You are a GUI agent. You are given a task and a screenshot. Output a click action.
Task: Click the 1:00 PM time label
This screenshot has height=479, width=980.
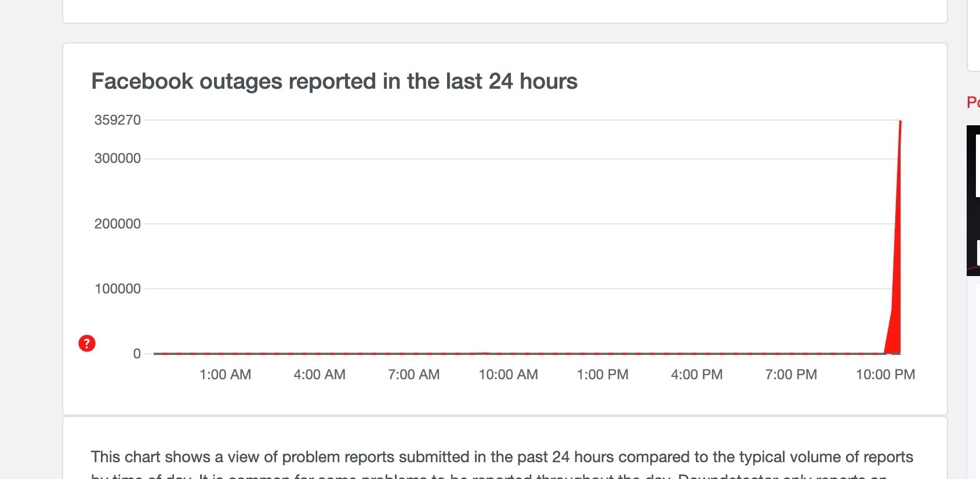(x=603, y=375)
